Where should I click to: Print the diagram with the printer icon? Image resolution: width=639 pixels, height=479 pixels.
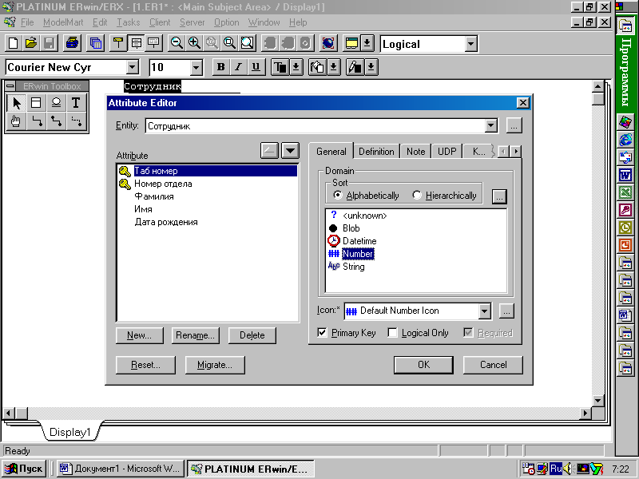72,43
